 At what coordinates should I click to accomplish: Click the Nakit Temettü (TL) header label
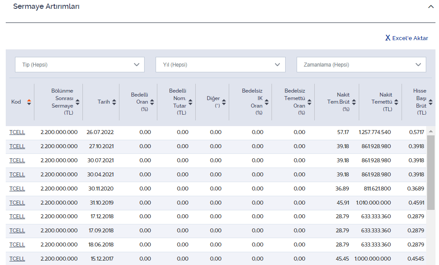[382, 102]
